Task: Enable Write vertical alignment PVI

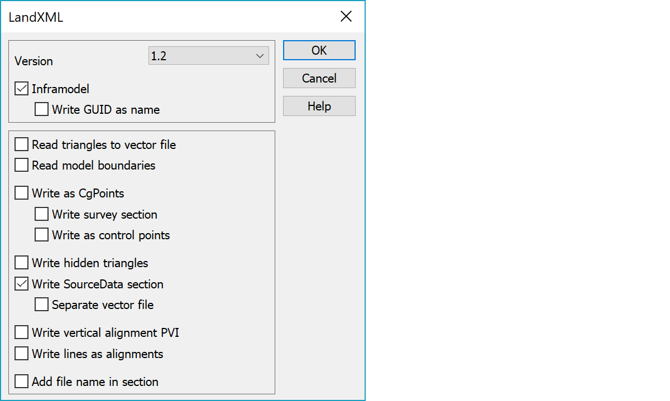Action: click(x=22, y=332)
